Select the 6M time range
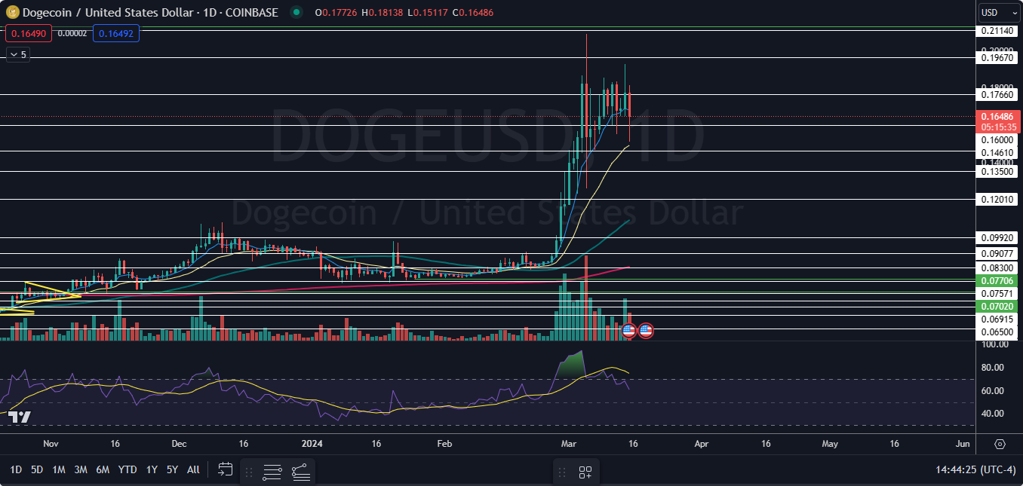The width and height of the screenshot is (1023, 486). click(103, 469)
